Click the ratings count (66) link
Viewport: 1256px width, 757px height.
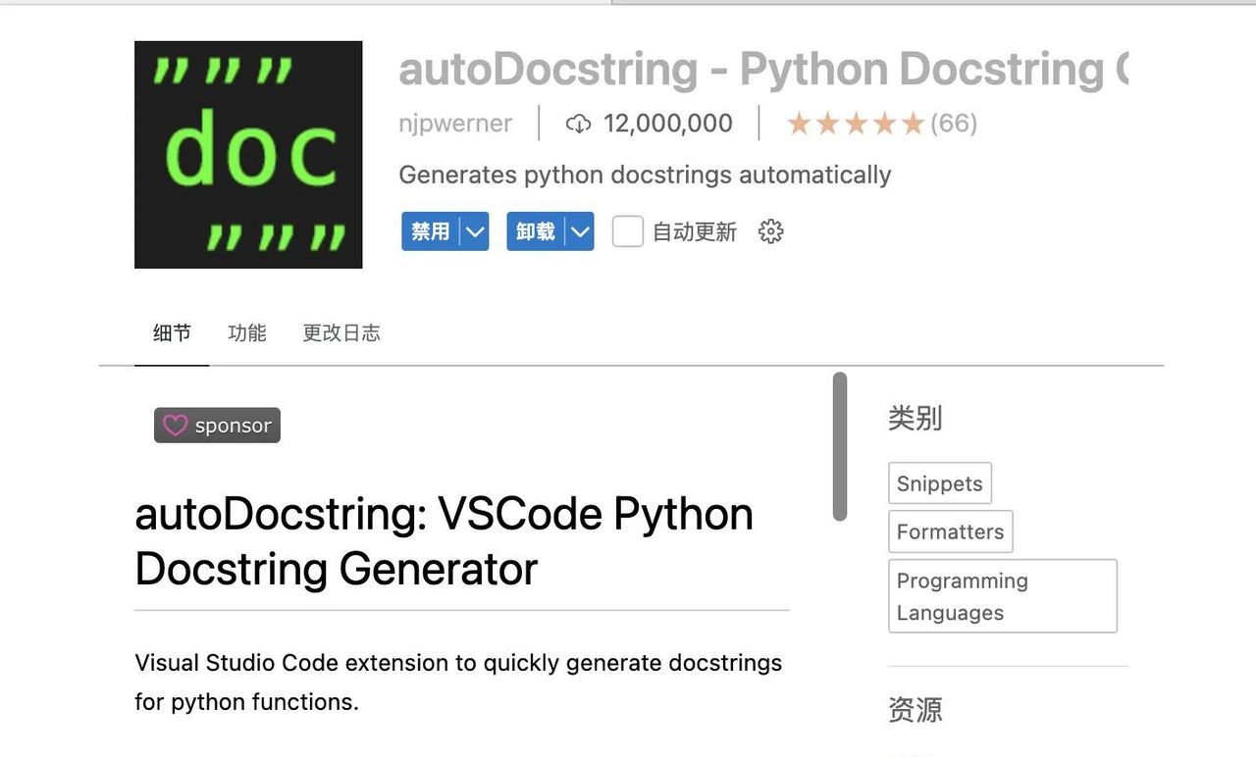956,124
